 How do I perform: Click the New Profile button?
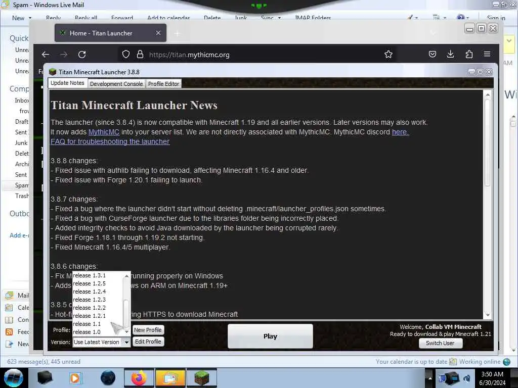[x=148, y=330]
